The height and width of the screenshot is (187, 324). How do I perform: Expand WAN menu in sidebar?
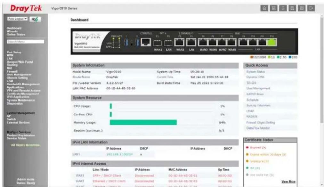click(x=10, y=55)
